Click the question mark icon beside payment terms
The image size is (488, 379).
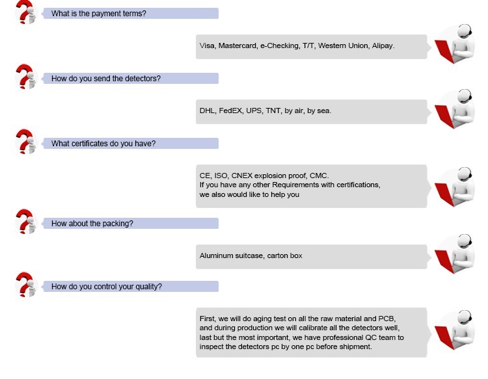26,12
